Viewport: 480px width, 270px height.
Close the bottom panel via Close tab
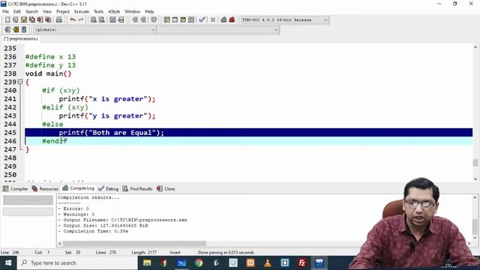166,189
